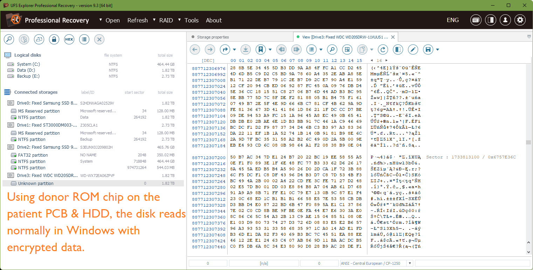Click the go to position arrow icon
The image size is (533, 270).
[x=225, y=50]
